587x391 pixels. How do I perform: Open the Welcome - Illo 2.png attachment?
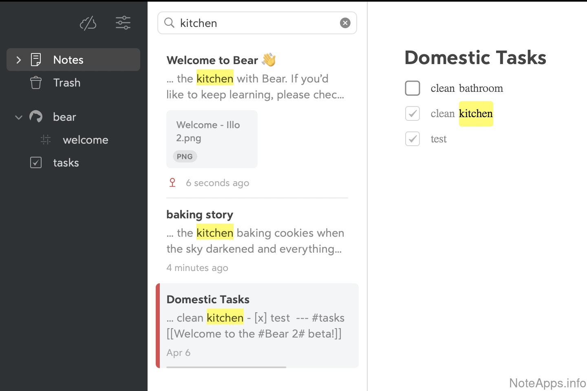[x=212, y=139]
